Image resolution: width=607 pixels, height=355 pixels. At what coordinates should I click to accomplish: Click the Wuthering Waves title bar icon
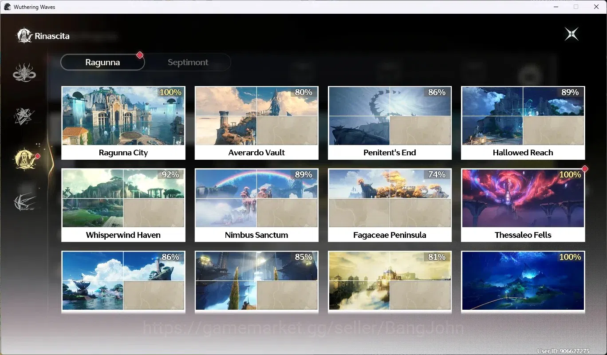coord(7,7)
